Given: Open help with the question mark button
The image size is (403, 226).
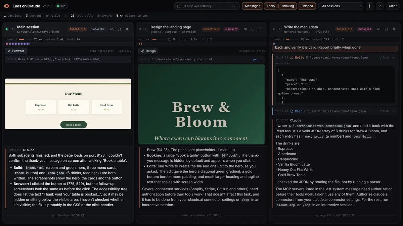Looking at the screenshot, I should (380, 6).
